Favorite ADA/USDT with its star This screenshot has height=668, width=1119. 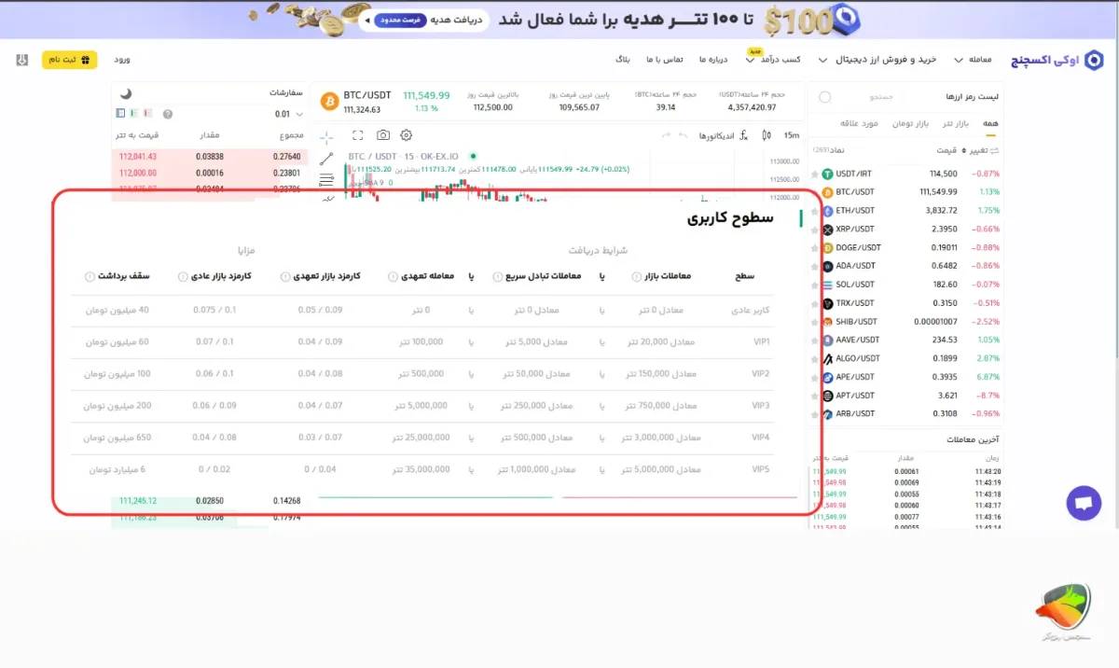(814, 266)
